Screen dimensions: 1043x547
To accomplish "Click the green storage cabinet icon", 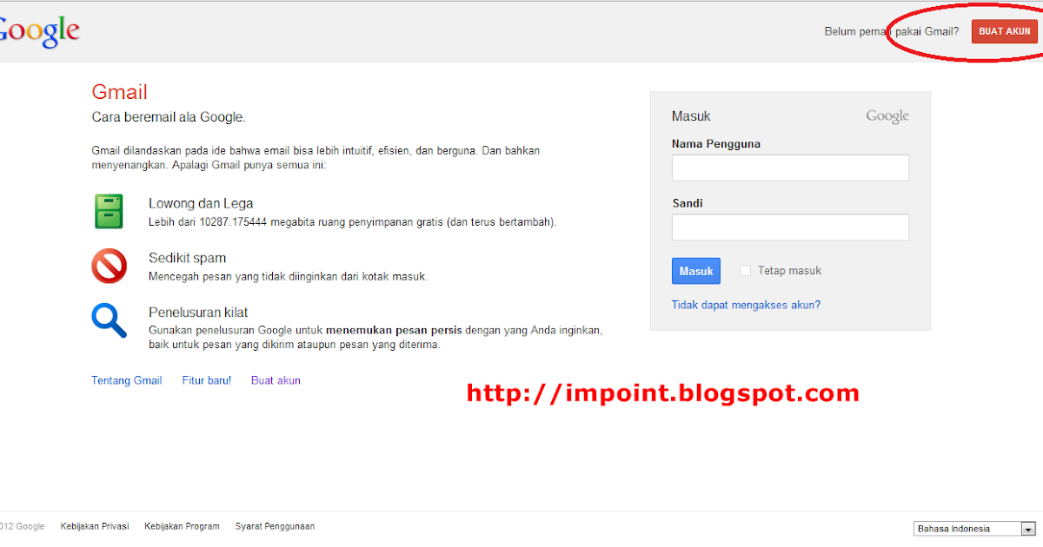I will coord(109,212).
